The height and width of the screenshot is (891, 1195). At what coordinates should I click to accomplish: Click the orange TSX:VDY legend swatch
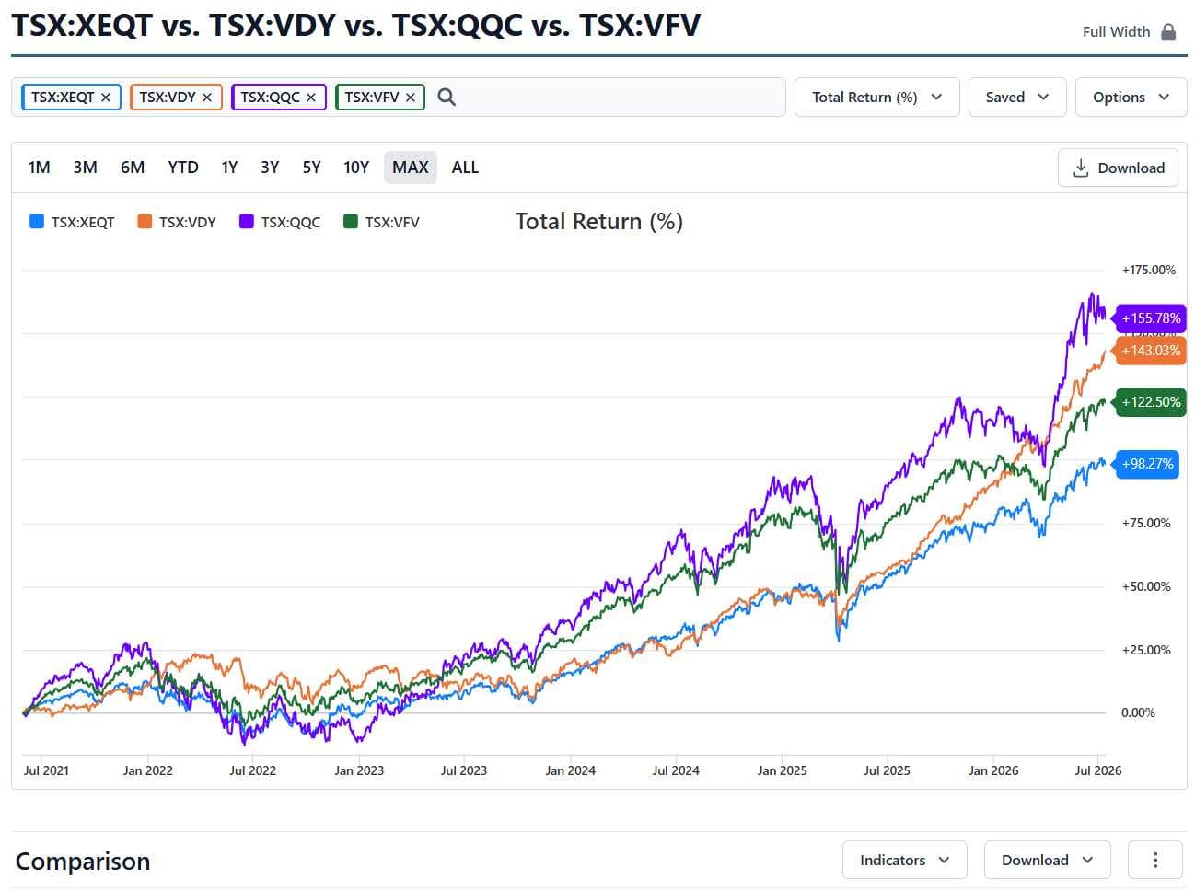pyautogui.click(x=145, y=221)
